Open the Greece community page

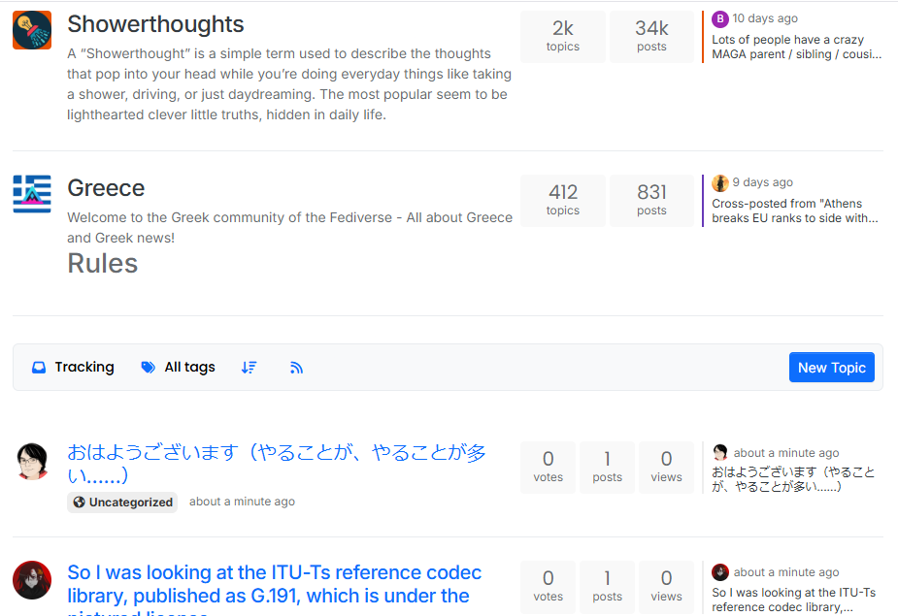(106, 187)
